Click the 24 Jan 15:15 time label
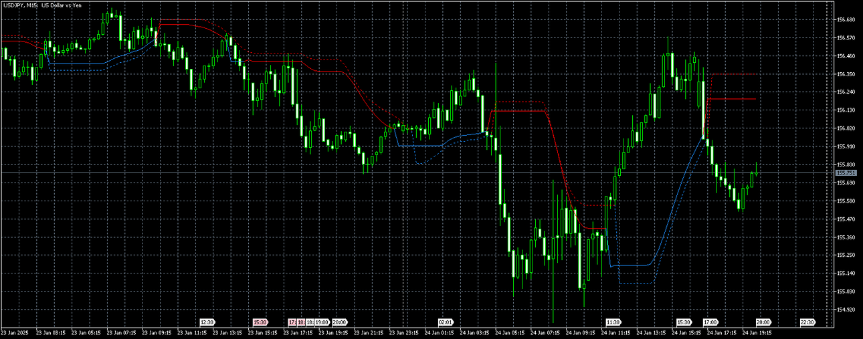863x339 pixels. tap(688, 332)
